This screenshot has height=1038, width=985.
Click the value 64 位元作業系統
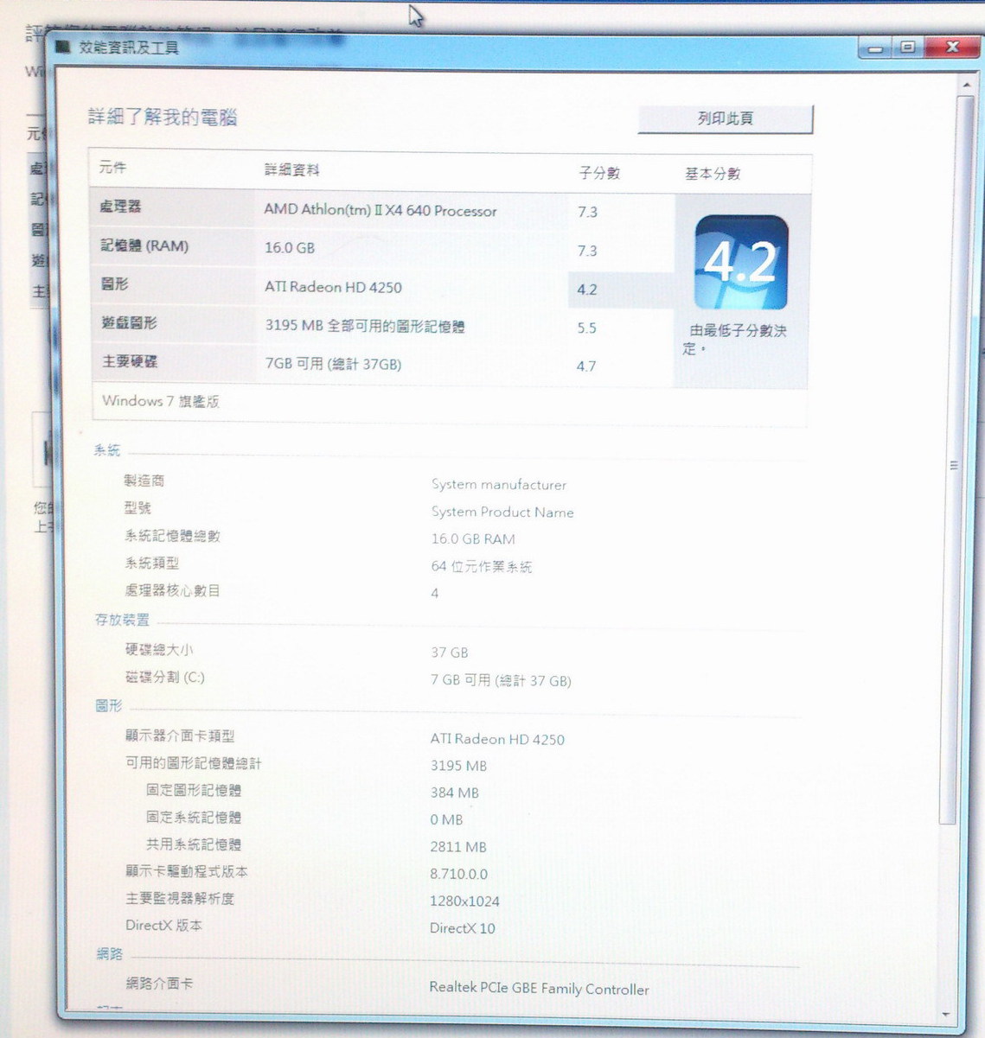pos(482,567)
